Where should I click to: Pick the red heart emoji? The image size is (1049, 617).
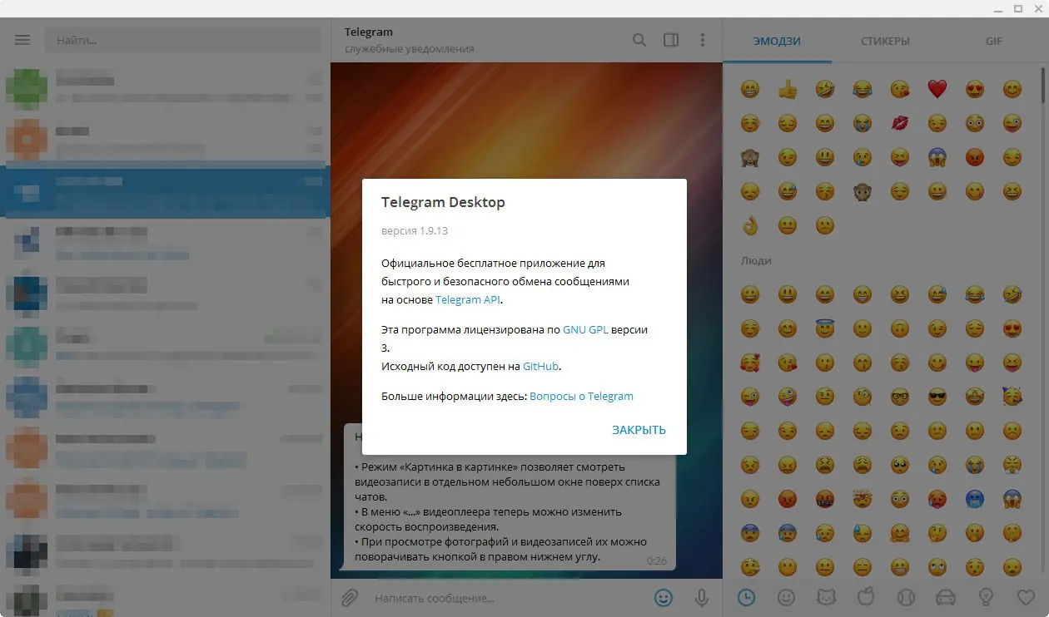pyautogui.click(x=937, y=89)
